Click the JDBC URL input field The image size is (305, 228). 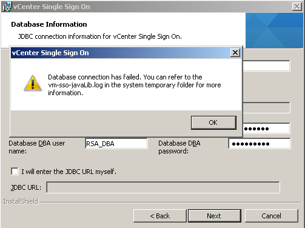pos(163,187)
